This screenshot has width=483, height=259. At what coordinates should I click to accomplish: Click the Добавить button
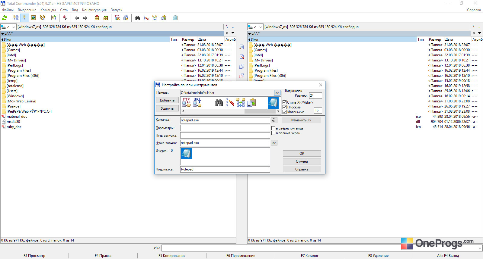coord(167,100)
